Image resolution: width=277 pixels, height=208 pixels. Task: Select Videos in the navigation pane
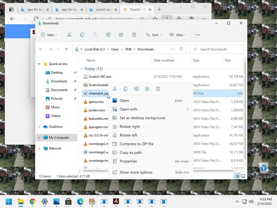[x=56, y=116]
